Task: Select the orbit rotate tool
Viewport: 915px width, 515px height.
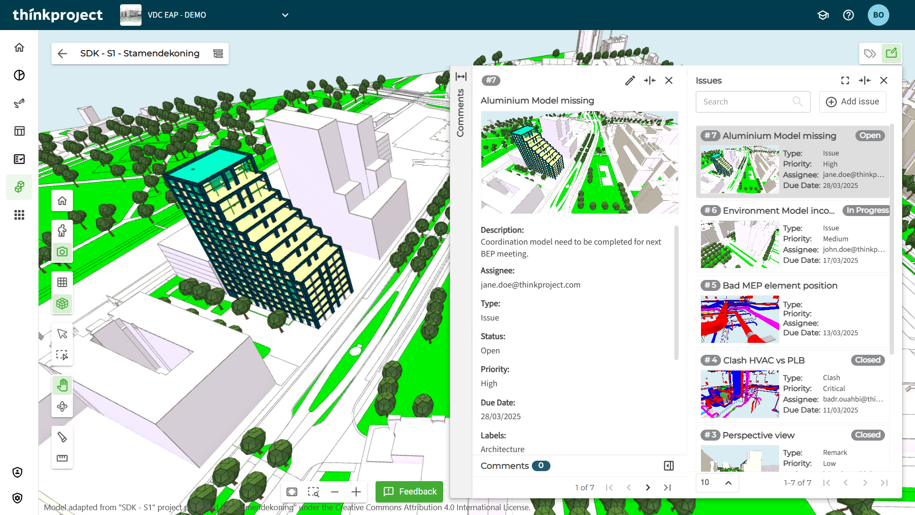Action: click(x=62, y=407)
